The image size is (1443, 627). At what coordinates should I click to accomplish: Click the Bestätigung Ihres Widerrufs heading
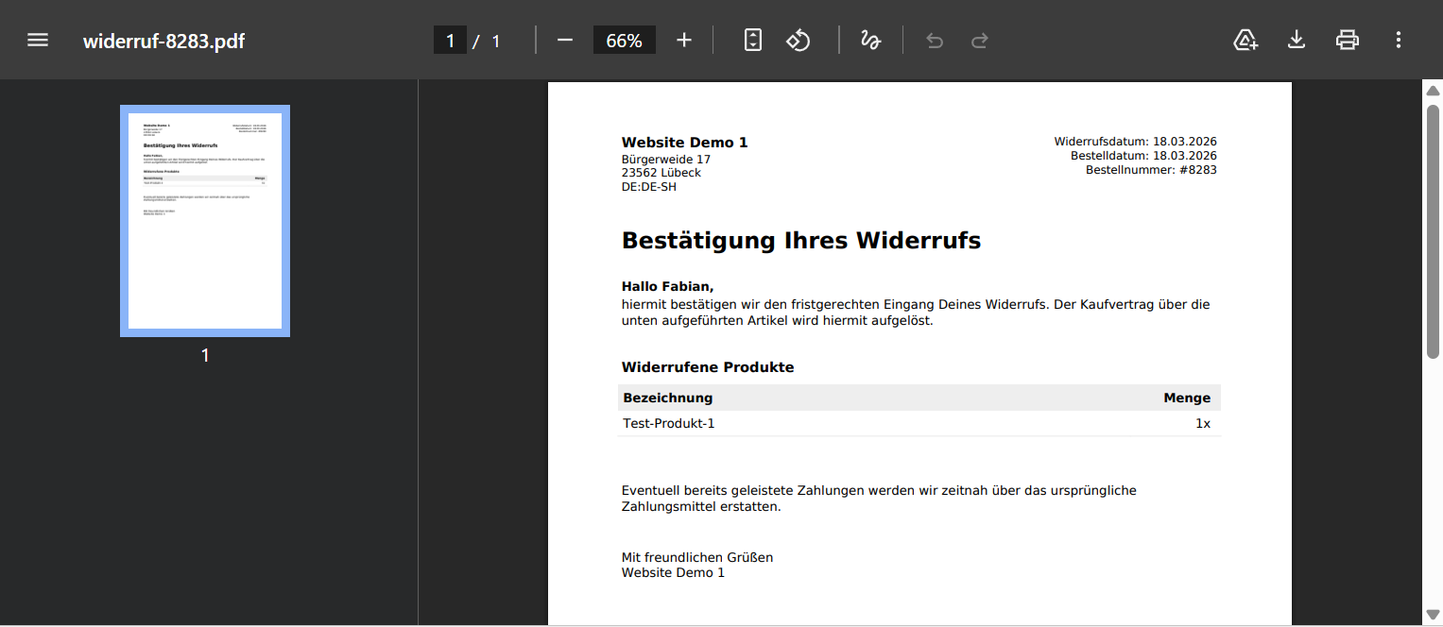[x=800, y=241]
